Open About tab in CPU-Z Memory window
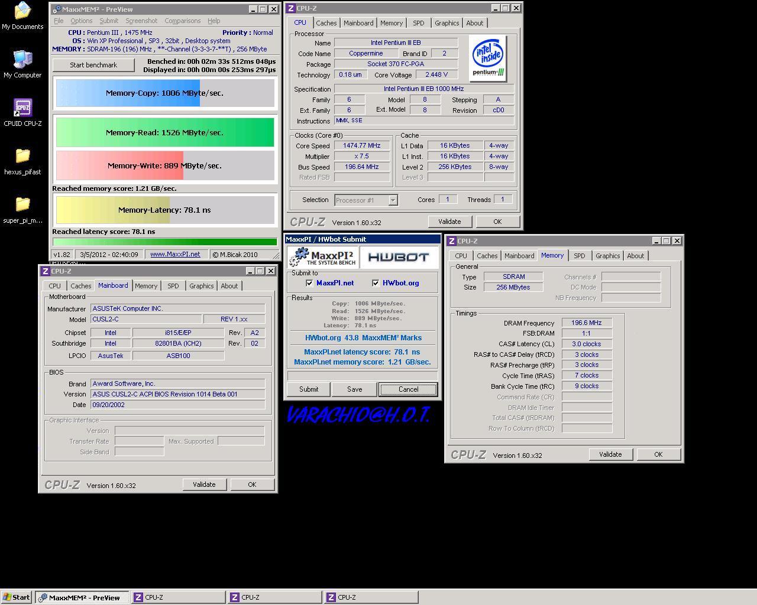This screenshot has height=605, width=757. 635,256
